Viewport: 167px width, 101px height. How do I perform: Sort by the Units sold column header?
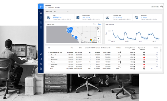pyautogui.click(x=88, y=48)
